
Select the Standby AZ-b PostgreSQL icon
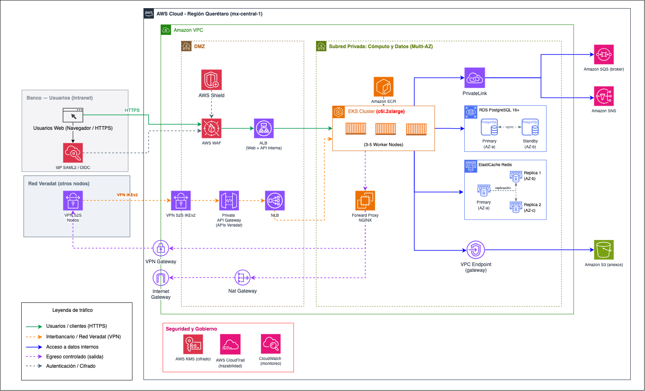(530, 127)
